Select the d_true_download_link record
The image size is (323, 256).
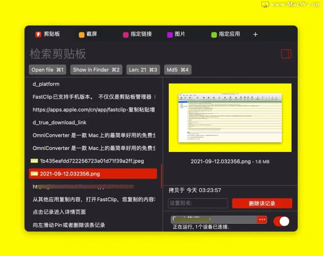click(93, 123)
